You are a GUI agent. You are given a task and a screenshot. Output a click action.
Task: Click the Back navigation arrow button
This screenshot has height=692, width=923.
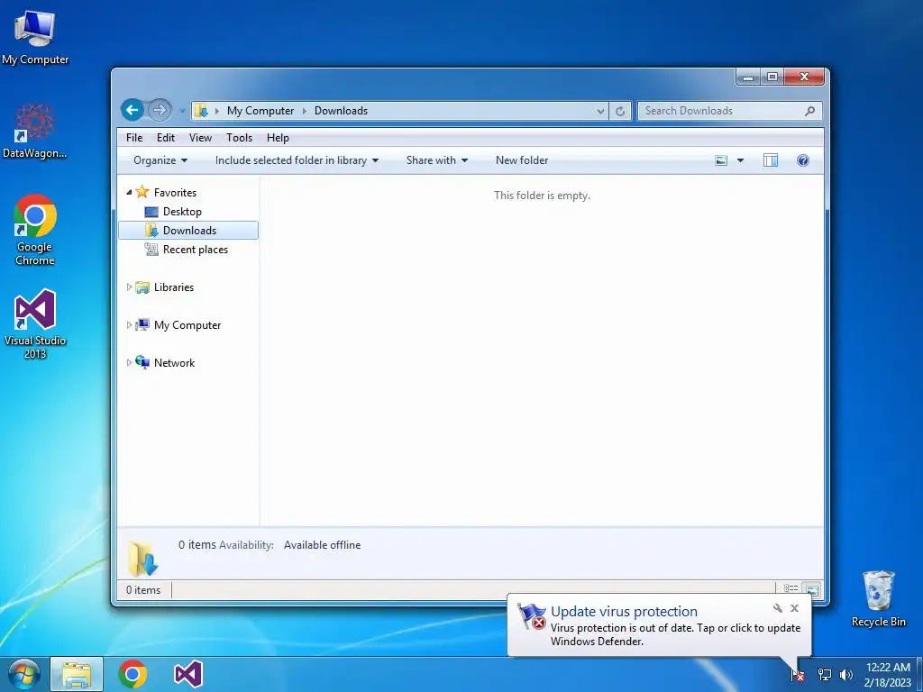(133, 110)
